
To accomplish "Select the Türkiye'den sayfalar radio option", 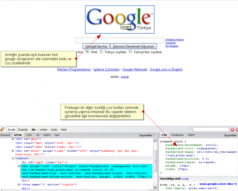I will (130, 52).
